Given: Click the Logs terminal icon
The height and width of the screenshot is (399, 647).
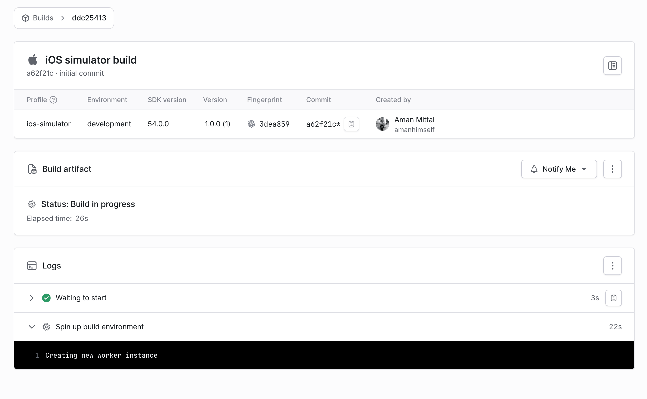Looking at the screenshot, I should pyautogui.click(x=32, y=265).
